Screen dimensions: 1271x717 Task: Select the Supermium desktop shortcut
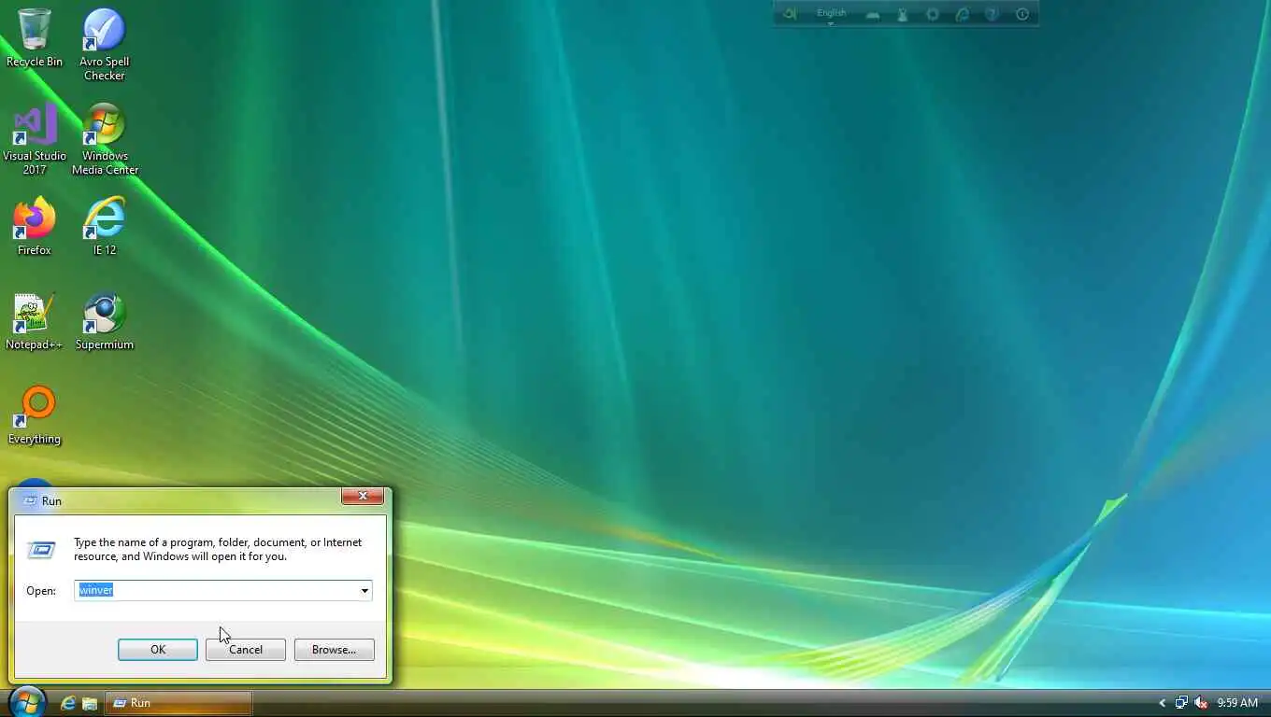coord(105,321)
